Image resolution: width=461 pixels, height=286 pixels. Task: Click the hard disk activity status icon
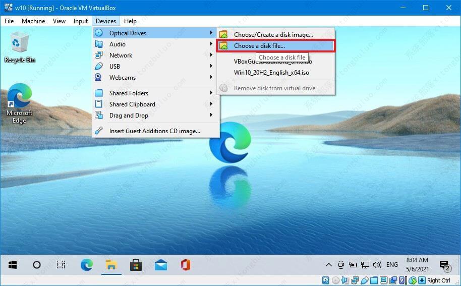tap(326, 280)
